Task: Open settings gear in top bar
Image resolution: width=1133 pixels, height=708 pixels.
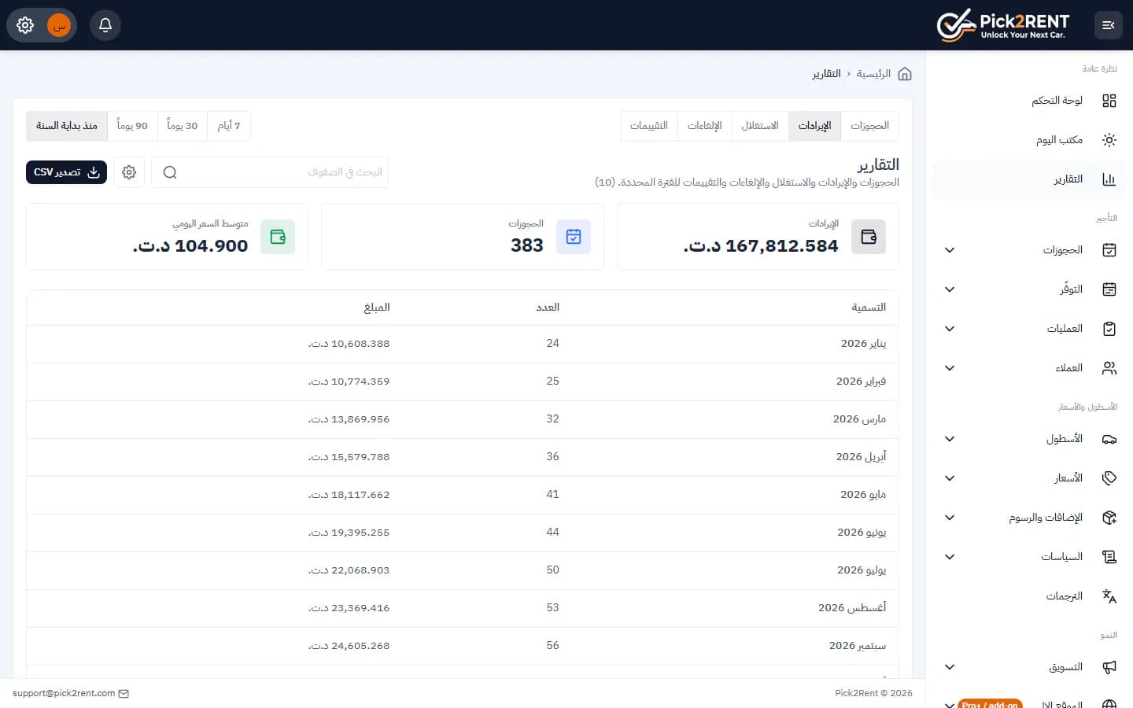Action: pos(25,25)
